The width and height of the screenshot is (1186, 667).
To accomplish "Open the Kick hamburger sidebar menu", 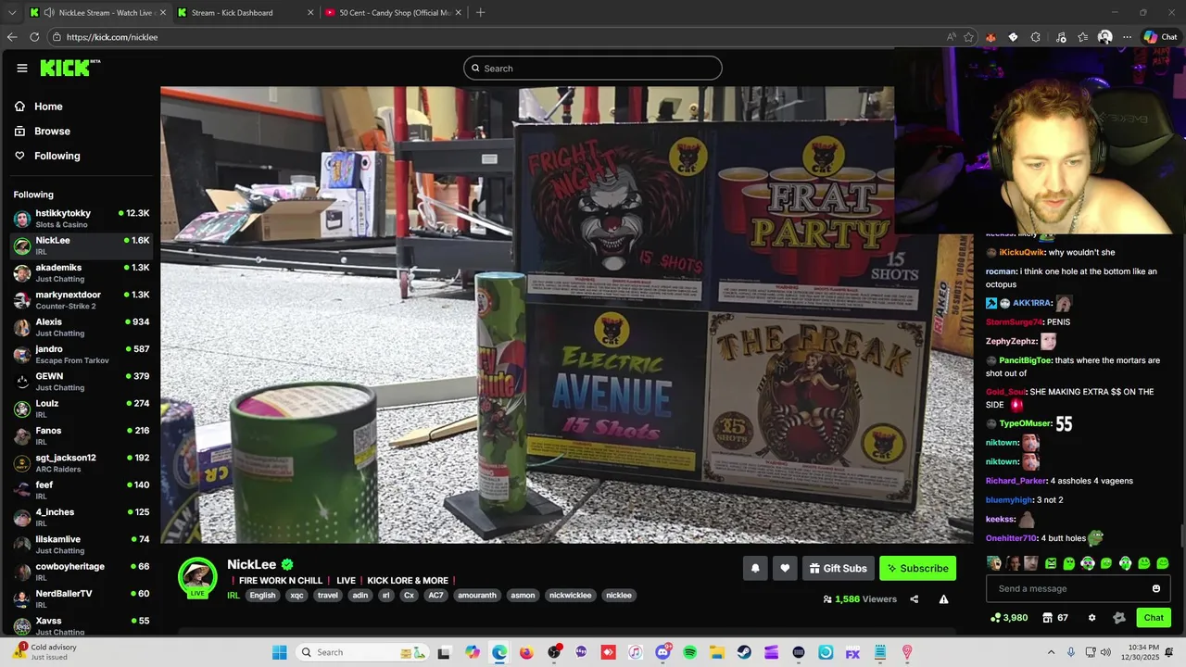I will 22,68.
